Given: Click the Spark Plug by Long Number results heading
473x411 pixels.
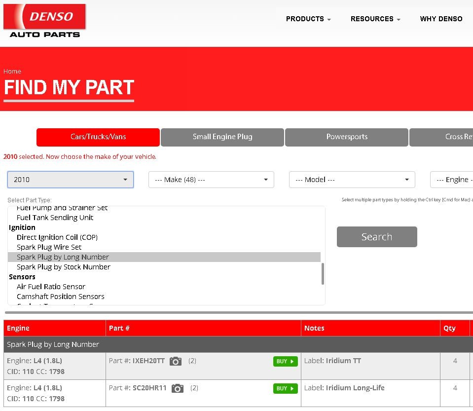Looking at the screenshot, I should [x=53, y=344].
